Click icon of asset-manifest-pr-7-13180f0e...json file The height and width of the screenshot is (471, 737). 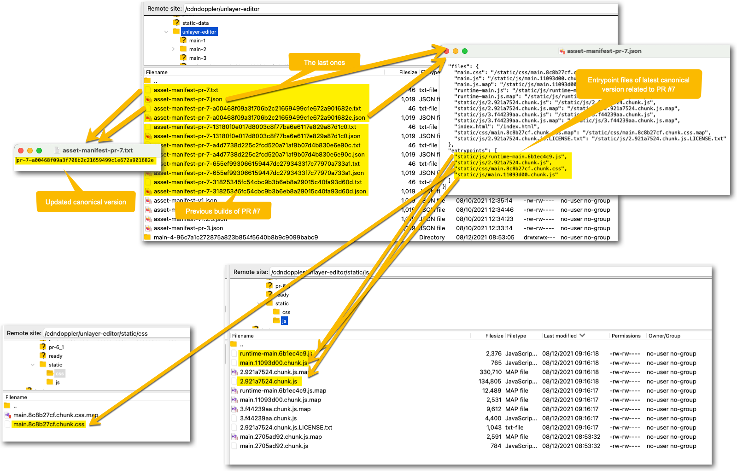tap(148, 136)
